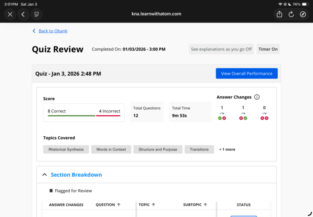The image size is (313, 217).
Task: Toggle See explanations as you go setting
Action: 221,49
